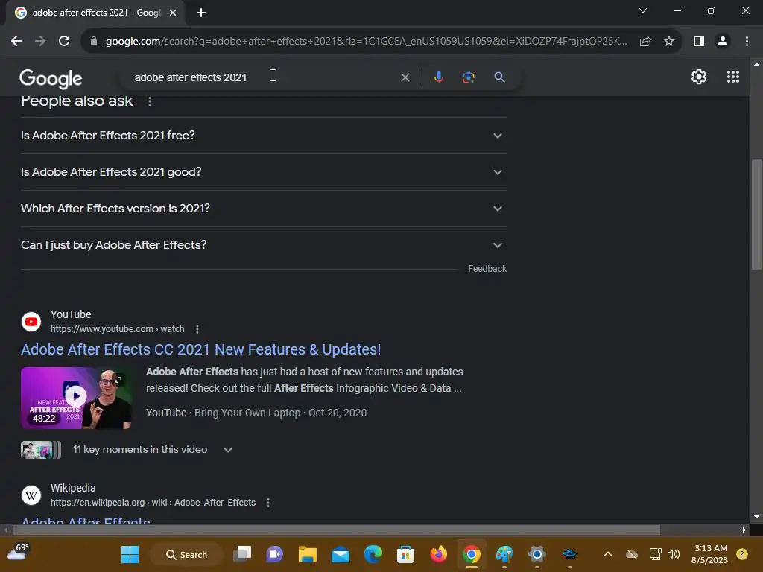Click the key moments preview thumbnail
This screenshot has width=763, height=572.
click(41, 450)
